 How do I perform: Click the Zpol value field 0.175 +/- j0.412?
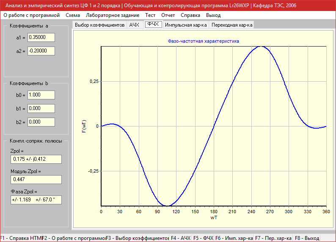[x=36, y=159]
